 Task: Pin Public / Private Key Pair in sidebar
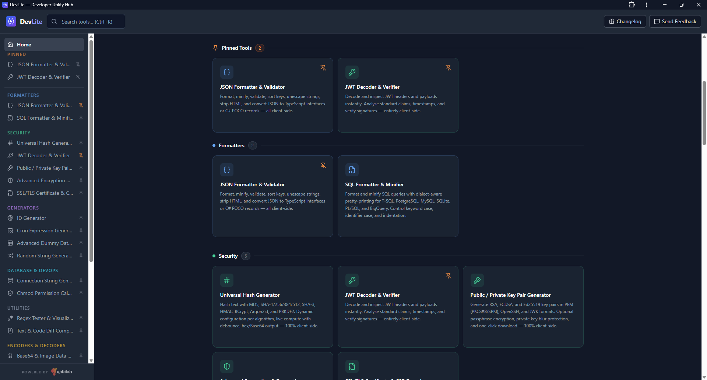pyautogui.click(x=81, y=168)
